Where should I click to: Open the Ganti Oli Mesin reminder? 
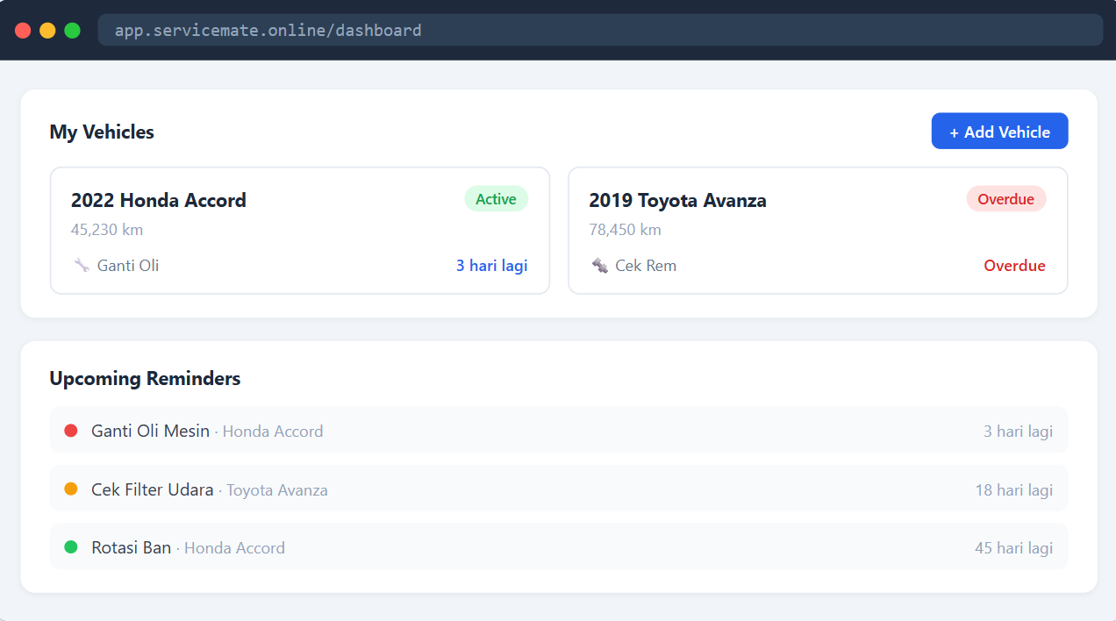click(x=559, y=430)
